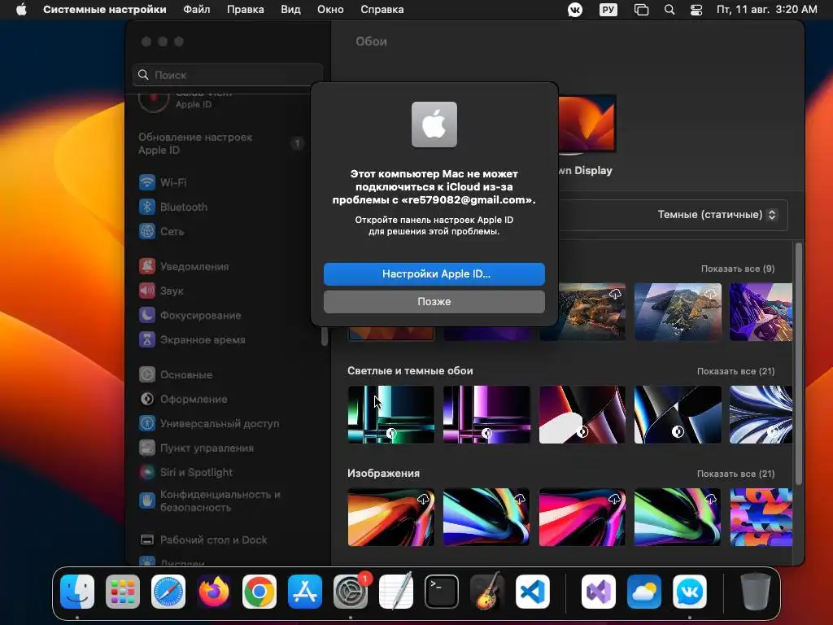This screenshot has width=833, height=625.
Task: Open Control Center in menu bar
Action: 696,10
